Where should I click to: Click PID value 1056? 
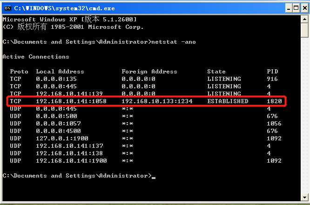[274, 124]
